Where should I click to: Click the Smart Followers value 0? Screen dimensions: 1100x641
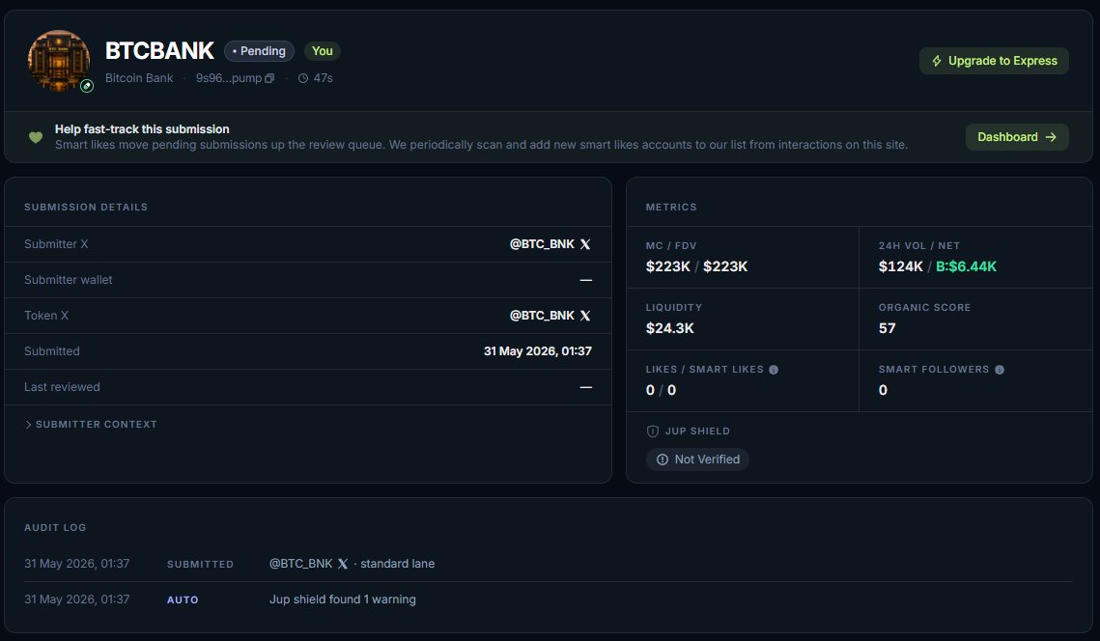coord(883,390)
